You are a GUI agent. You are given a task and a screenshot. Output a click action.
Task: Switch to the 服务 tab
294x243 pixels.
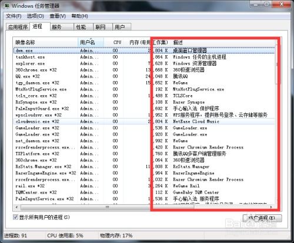(x=62, y=27)
